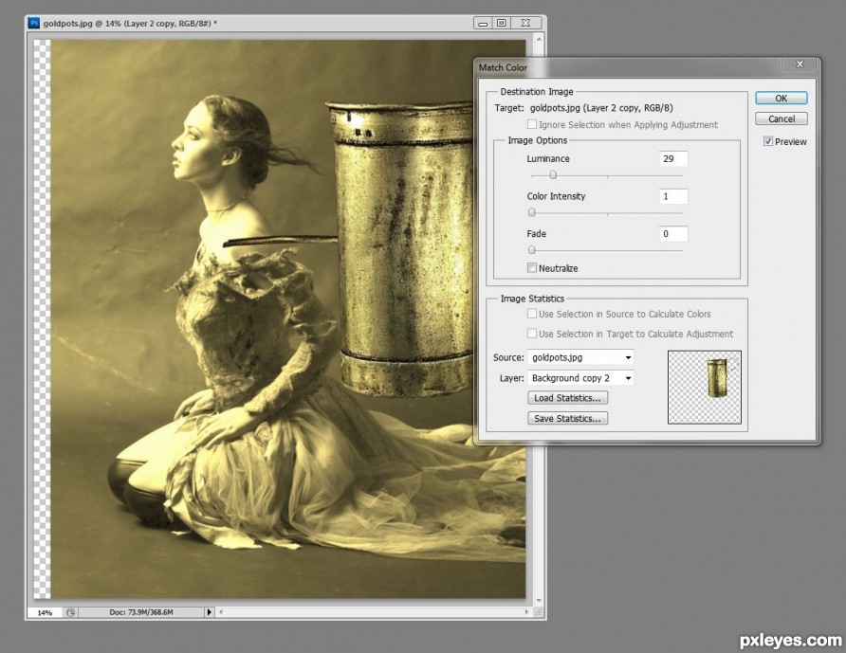Screen dimensions: 846x653
Task: Click the source layer preview thumbnail
Action: tap(704, 388)
